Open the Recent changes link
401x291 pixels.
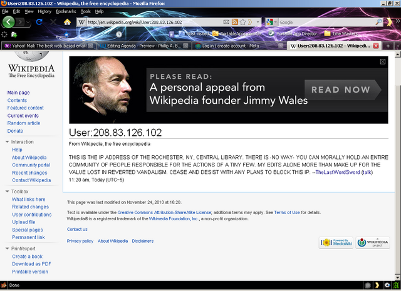[29, 173]
